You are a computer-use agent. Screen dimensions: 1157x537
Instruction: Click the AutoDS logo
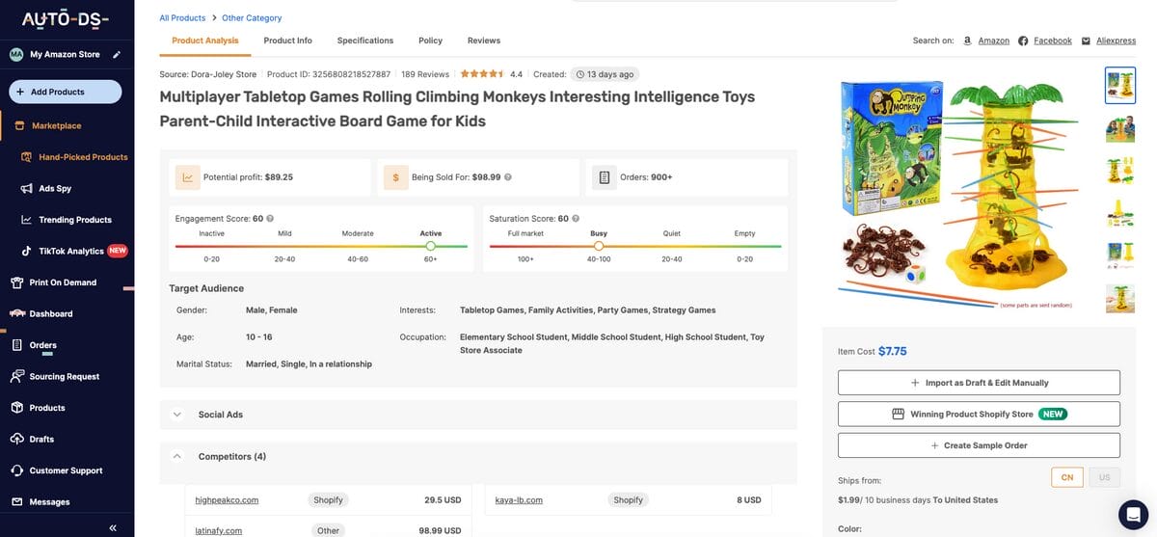click(x=66, y=19)
